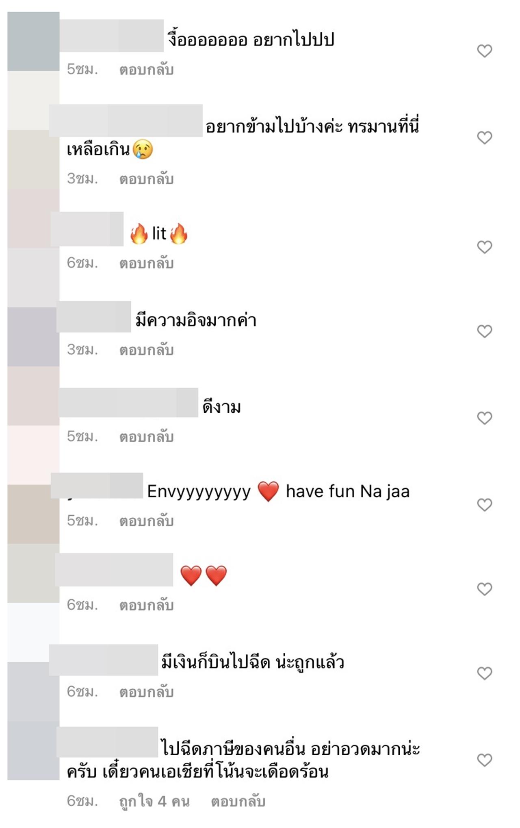Like the double red hearts comment

(484, 589)
